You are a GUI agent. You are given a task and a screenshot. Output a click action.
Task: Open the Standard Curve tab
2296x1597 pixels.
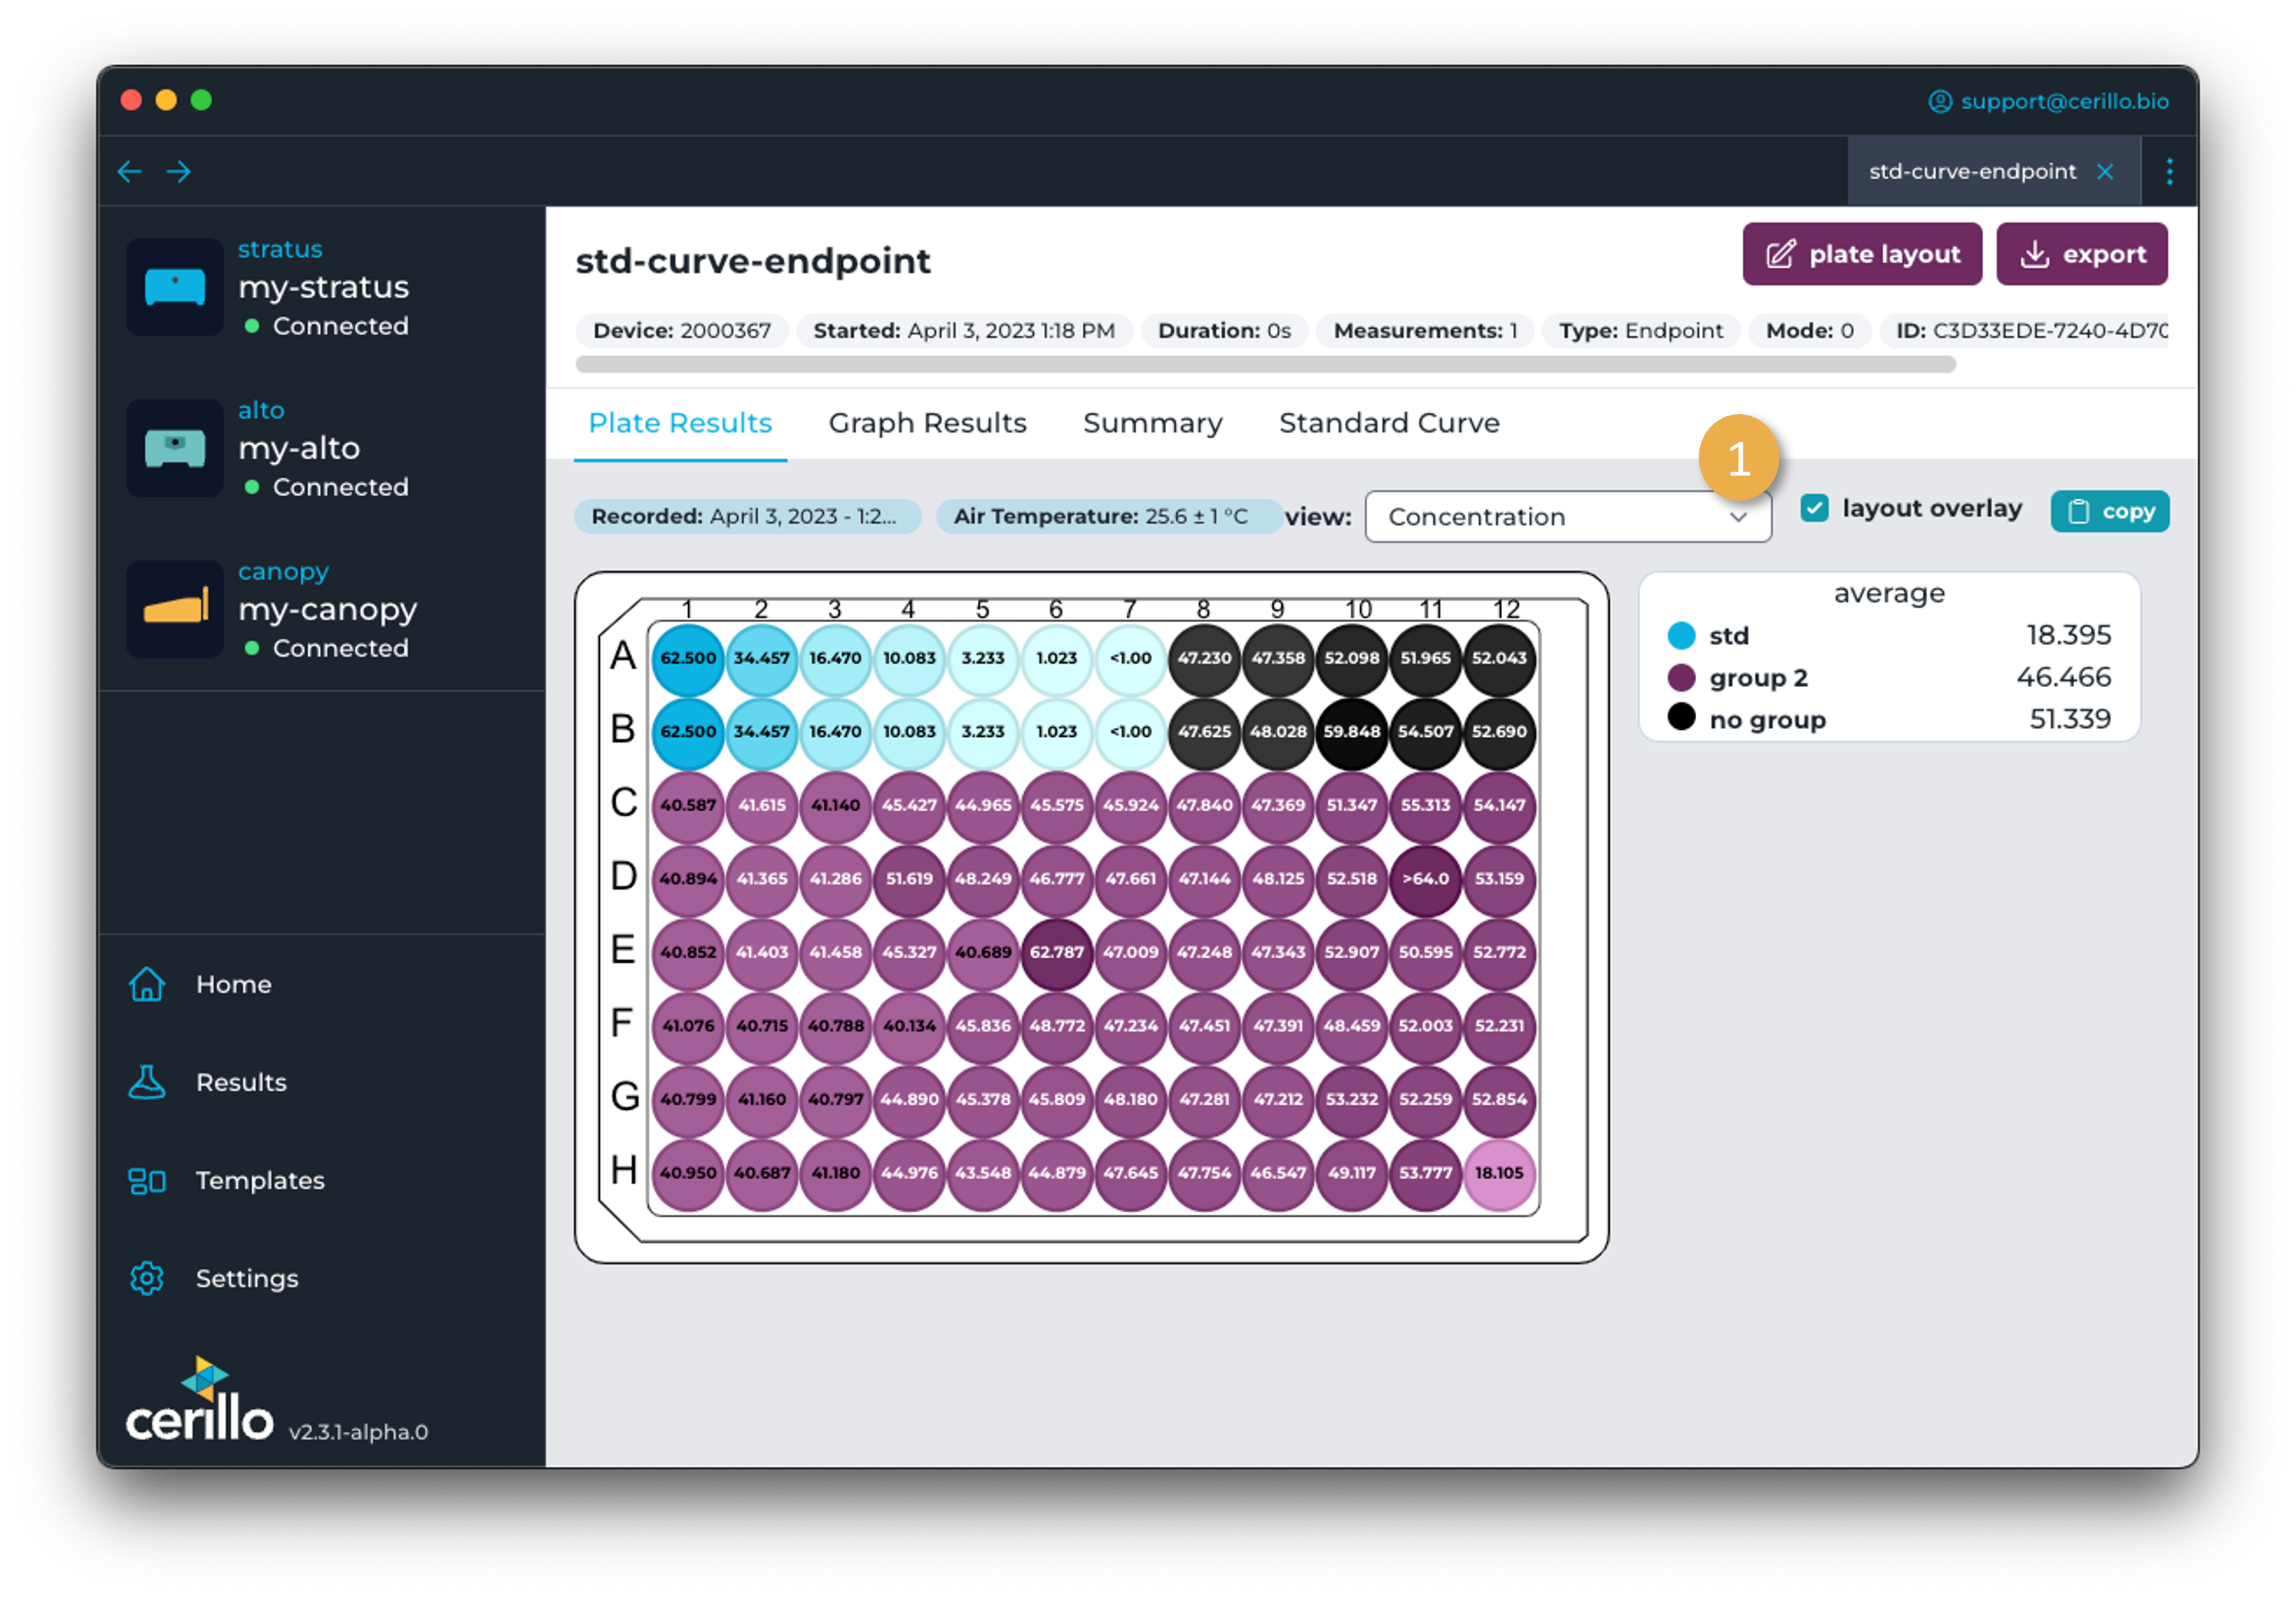pos(1388,423)
